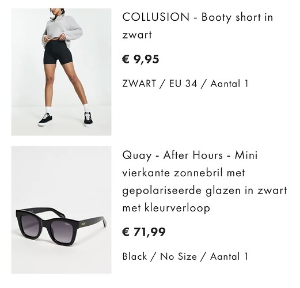Image resolution: width=300 pixels, height=288 pixels.
Task: Open the Quay sunglasses product image
Action: coord(61,210)
